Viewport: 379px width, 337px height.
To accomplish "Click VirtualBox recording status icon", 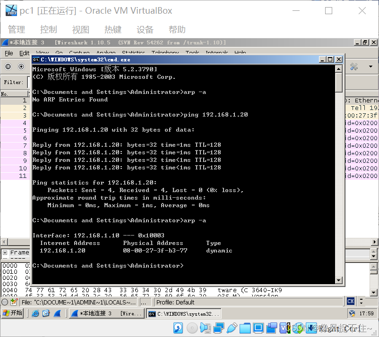I will click(272, 328).
